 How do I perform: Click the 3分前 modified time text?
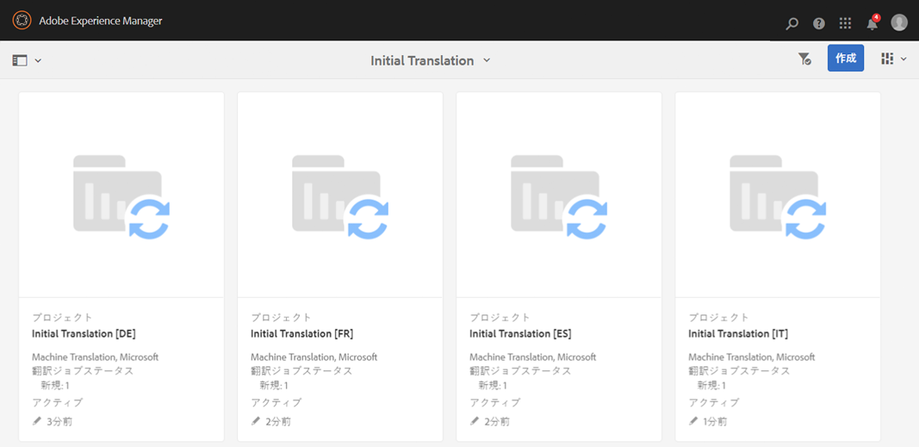click(x=59, y=421)
